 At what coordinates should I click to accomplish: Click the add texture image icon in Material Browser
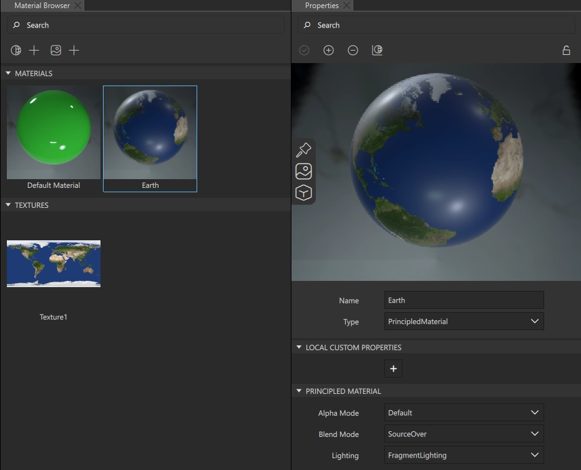coord(56,51)
